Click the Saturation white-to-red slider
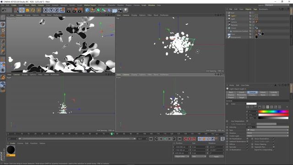The image size is (293, 165). 273,115
